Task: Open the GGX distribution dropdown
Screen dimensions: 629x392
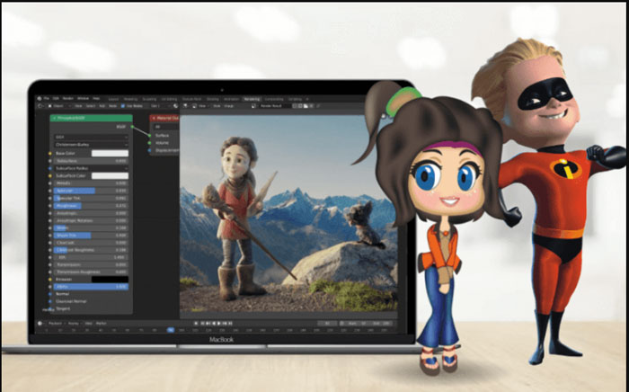Action: (91, 137)
